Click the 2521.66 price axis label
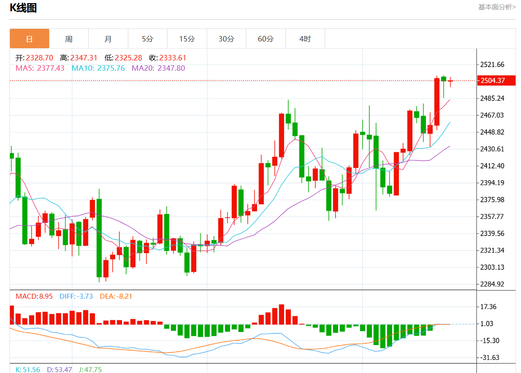 point(492,64)
